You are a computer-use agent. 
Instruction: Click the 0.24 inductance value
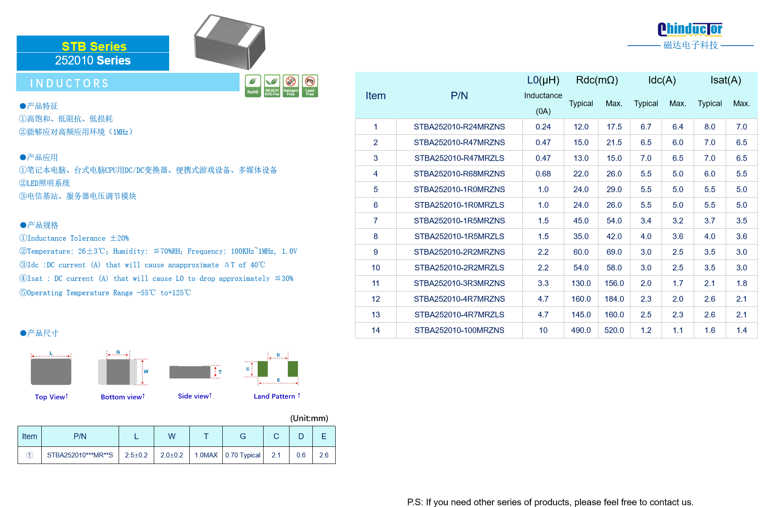tap(543, 127)
